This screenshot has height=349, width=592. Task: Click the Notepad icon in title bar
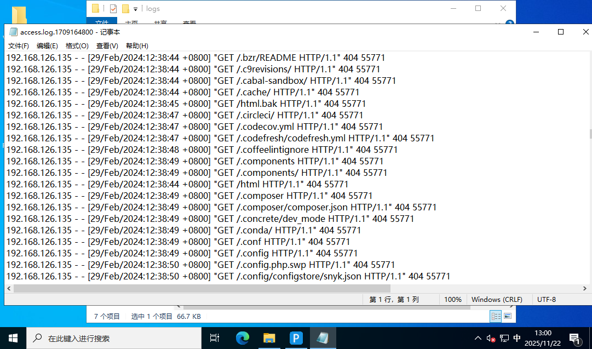pos(13,32)
